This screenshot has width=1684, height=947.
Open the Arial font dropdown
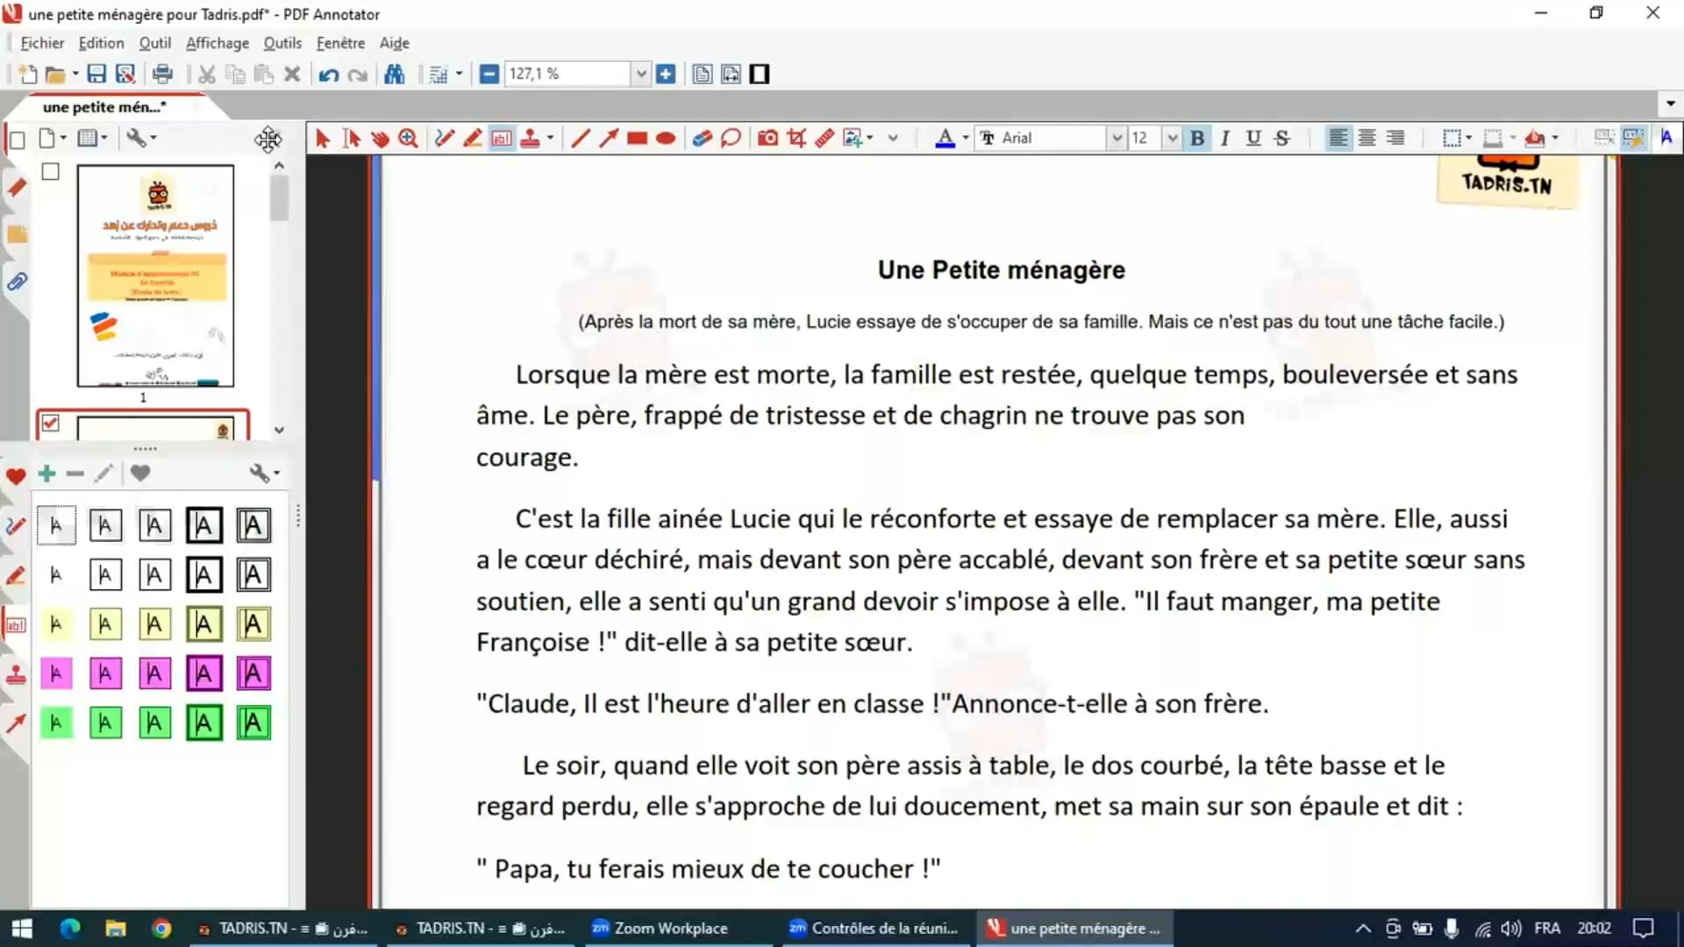(x=1116, y=139)
